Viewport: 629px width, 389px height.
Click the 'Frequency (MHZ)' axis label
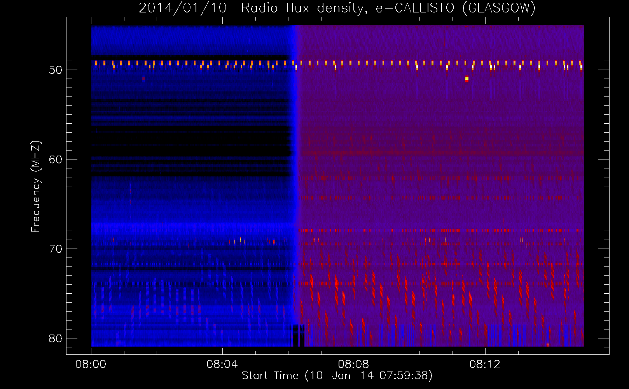click(x=36, y=187)
